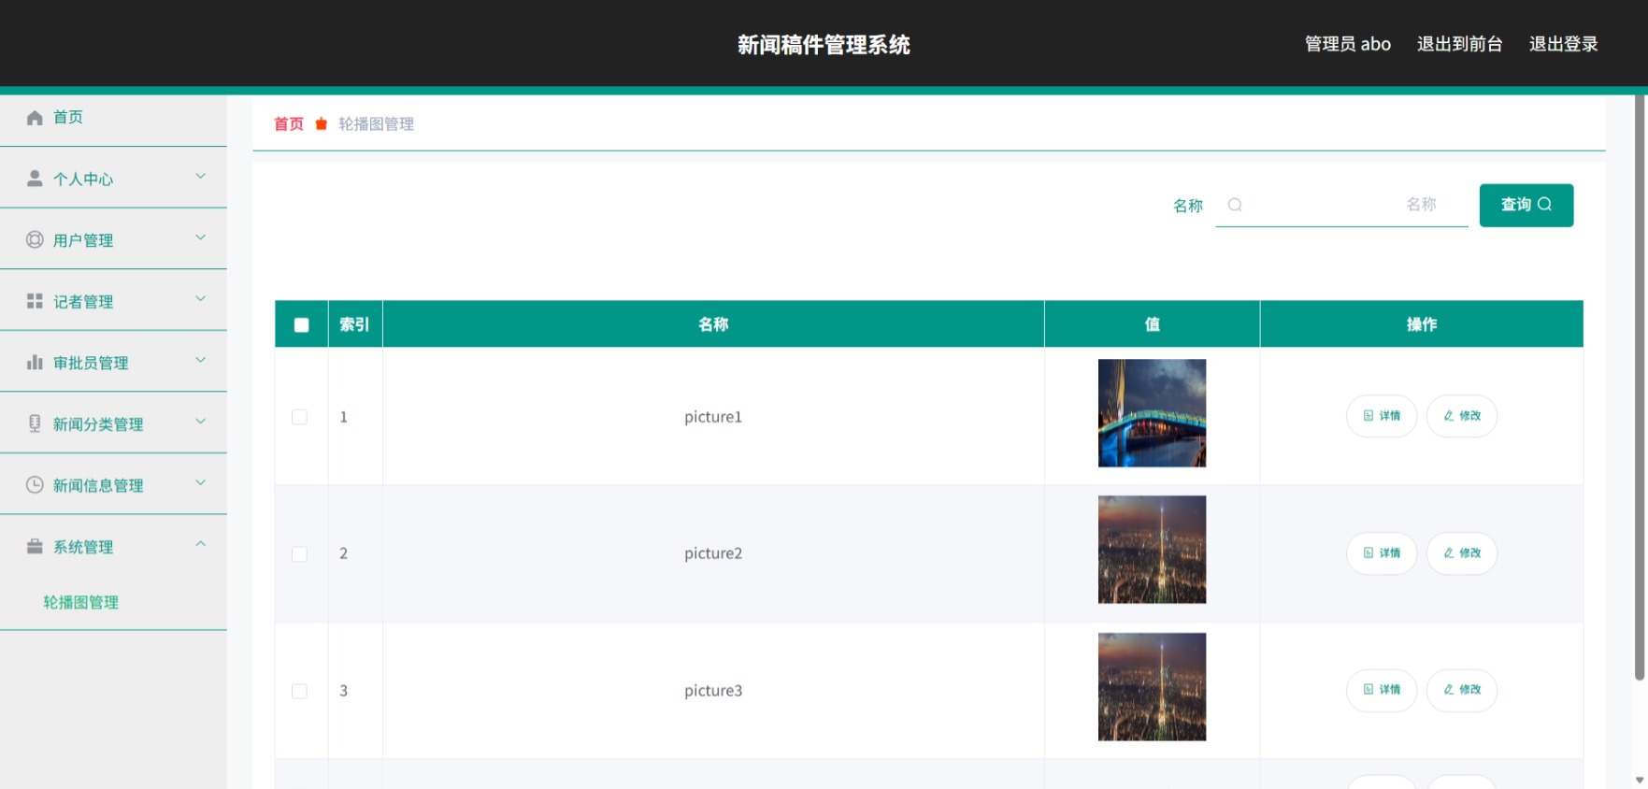This screenshot has width=1648, height=789.
Task: Click the picture2 city night thumbnail
Action: click(1152, 550)
